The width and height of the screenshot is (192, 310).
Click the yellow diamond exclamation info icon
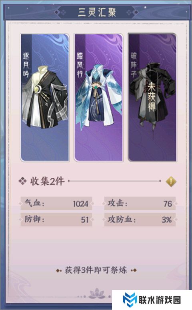pos(171,181)
